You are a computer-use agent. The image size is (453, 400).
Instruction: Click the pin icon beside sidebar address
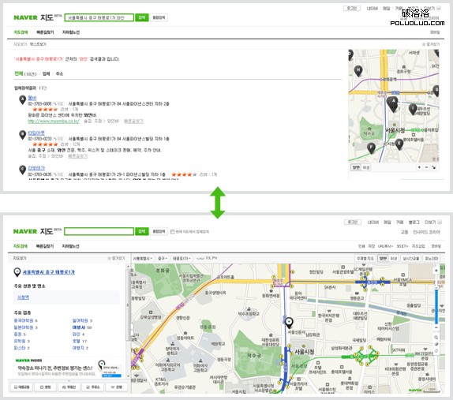pos(17,272)
